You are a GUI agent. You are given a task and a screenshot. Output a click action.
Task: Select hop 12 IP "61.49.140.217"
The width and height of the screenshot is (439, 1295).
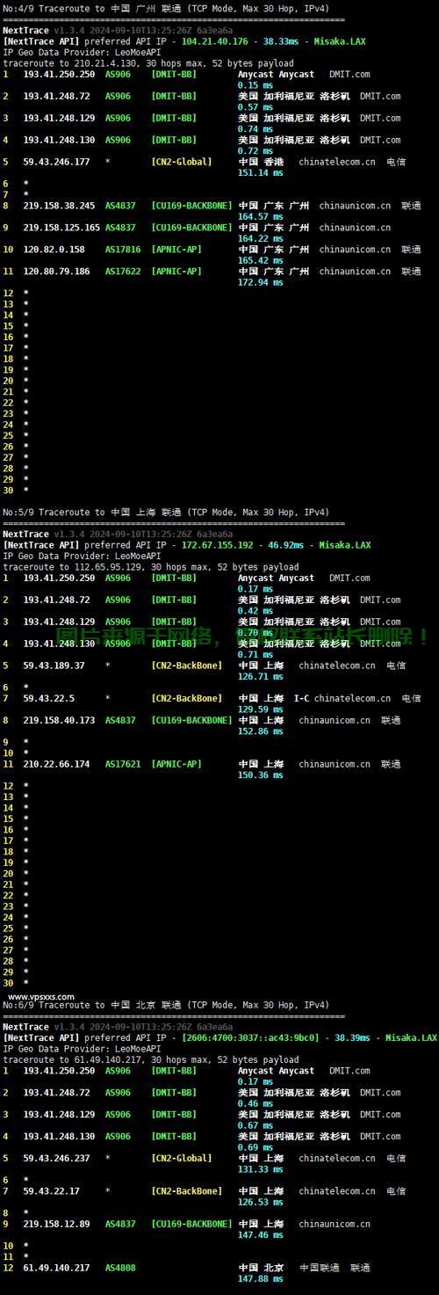tap(56, 1268)
